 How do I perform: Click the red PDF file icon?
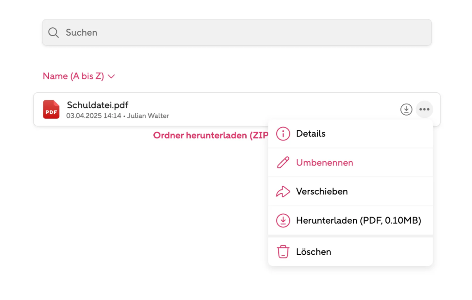tap(51, 109)
